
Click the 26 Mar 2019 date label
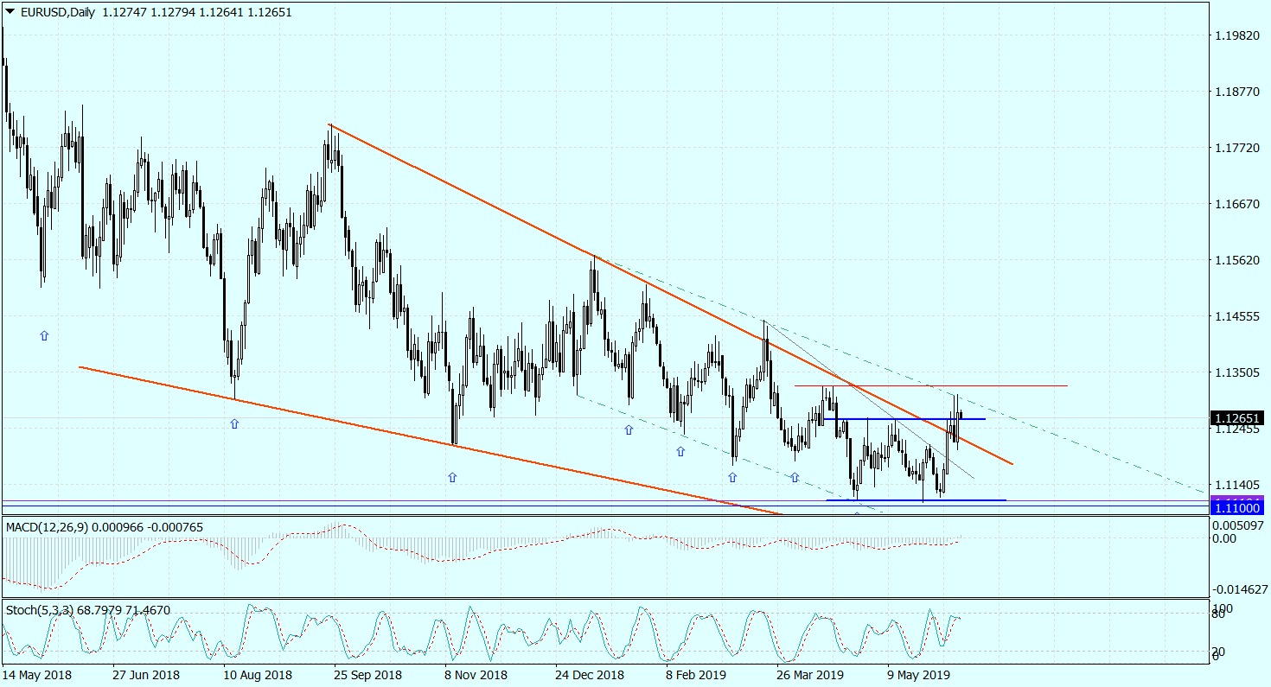coord(810,674)
